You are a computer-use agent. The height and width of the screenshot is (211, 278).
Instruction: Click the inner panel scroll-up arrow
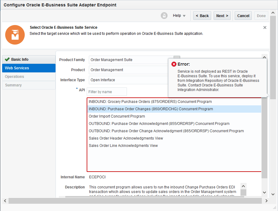click(264, 57)
